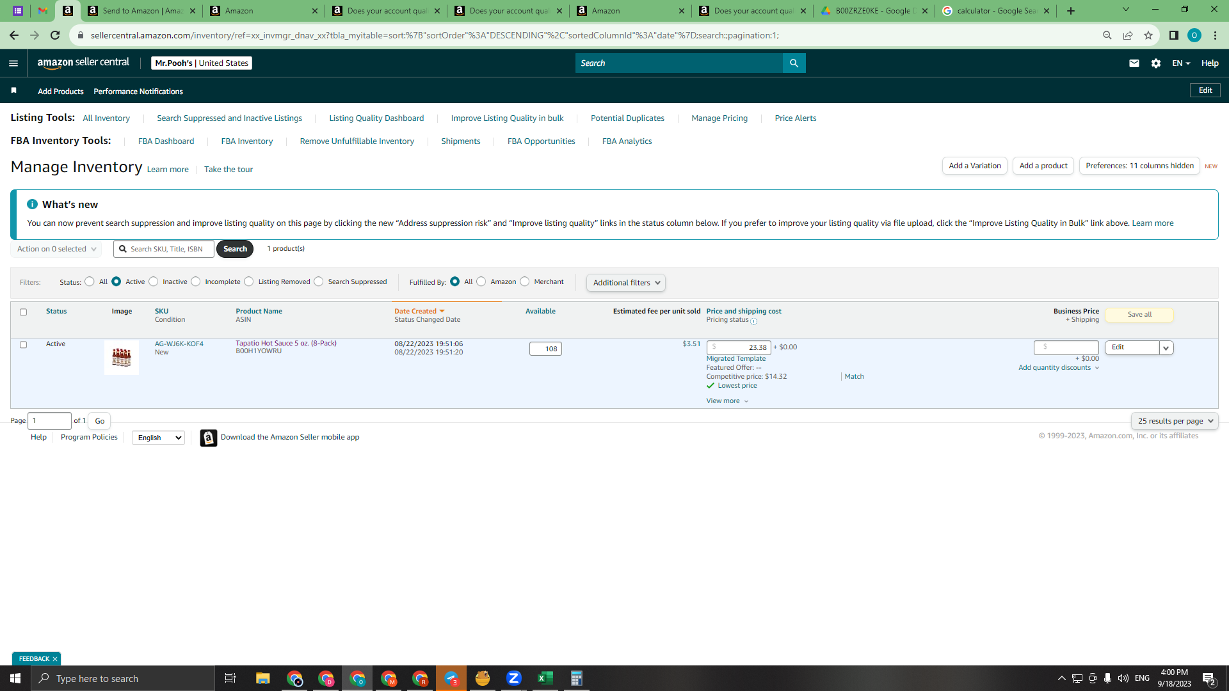The width and height of the screenshot is (1229, 691).
Task: Open the Shipments FBA tool
Action: point(460,141)
